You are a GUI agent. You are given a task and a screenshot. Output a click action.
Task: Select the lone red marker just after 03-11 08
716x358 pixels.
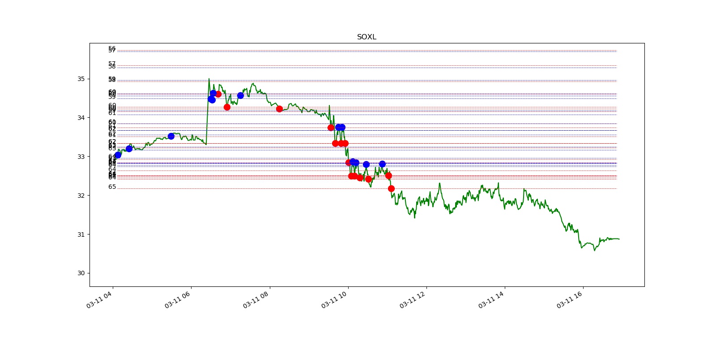(279, 109)
